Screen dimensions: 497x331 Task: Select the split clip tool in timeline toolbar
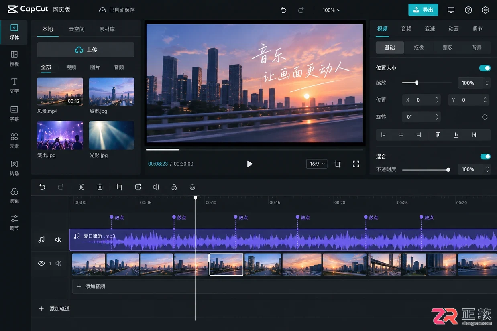click(81, 187)
